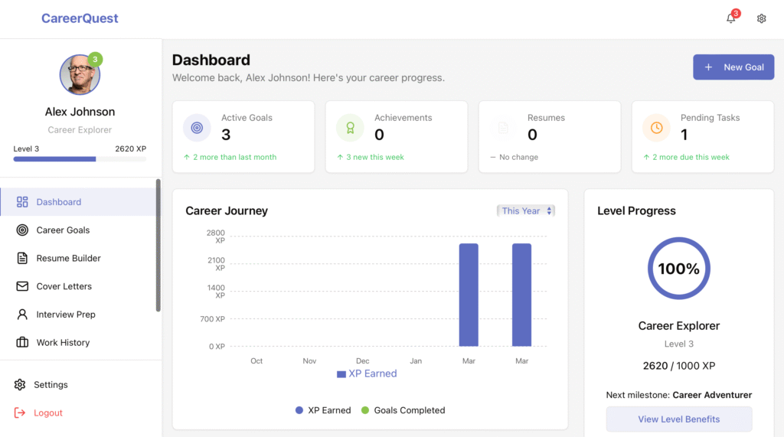Screen dimensions: 784x437
Task: Click Alex Johnson's profile avatar
Action: point(80,75)
